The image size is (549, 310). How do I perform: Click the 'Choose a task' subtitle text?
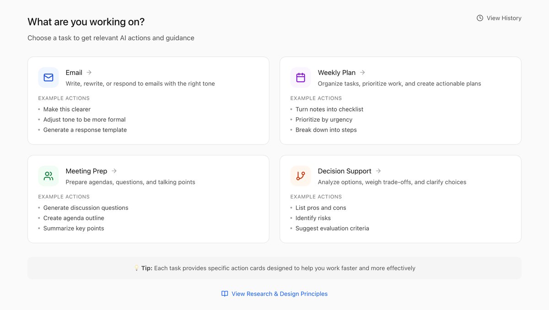(111, 38)
